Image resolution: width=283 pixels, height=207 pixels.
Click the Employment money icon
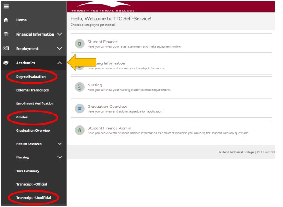6,49
